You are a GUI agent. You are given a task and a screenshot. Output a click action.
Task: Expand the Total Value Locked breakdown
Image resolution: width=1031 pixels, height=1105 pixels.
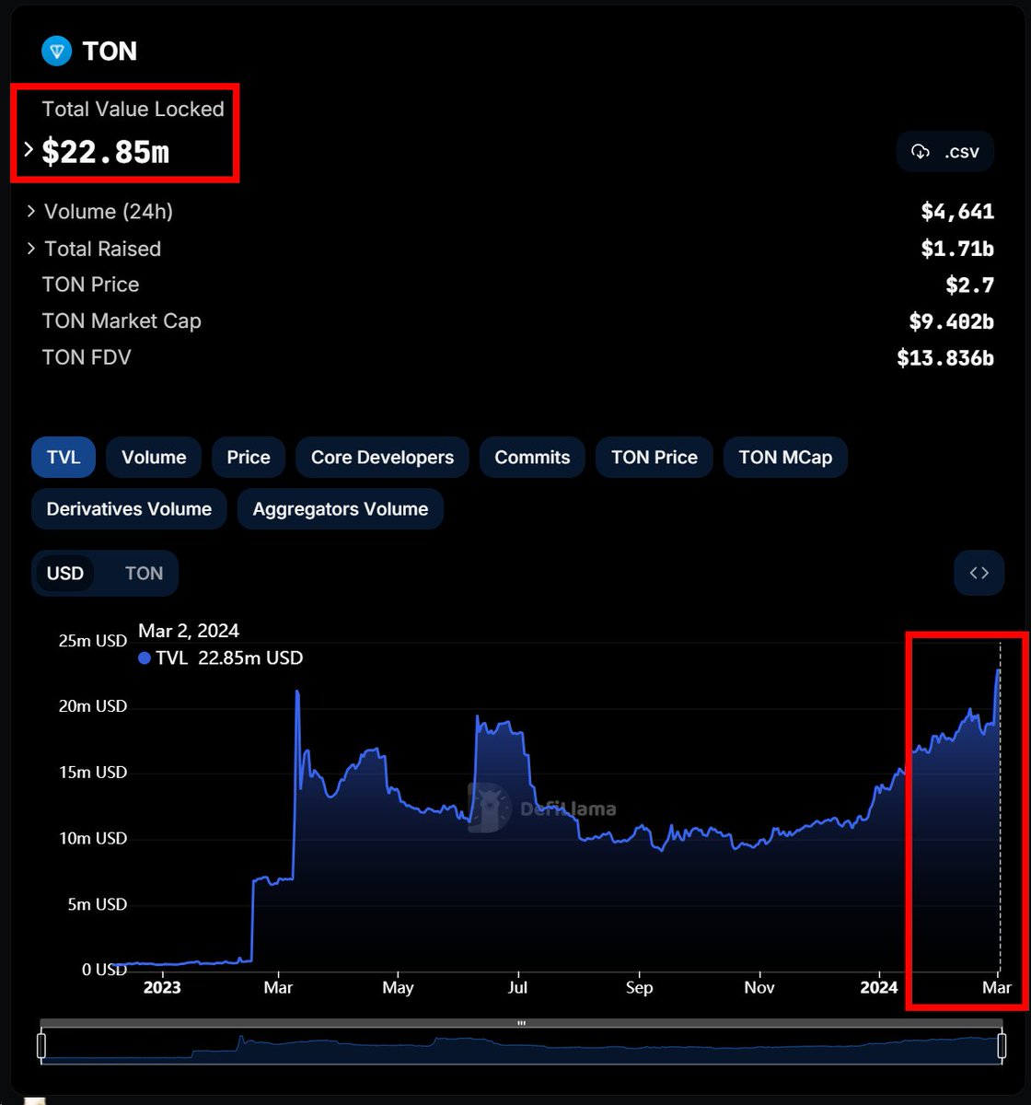point(29,149)
